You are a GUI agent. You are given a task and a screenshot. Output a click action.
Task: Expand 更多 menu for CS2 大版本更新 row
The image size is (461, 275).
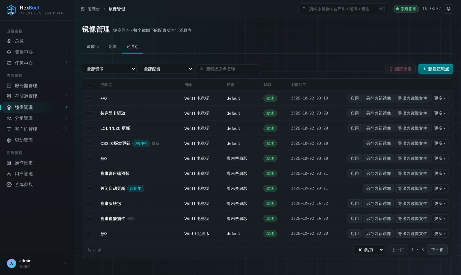440,143
